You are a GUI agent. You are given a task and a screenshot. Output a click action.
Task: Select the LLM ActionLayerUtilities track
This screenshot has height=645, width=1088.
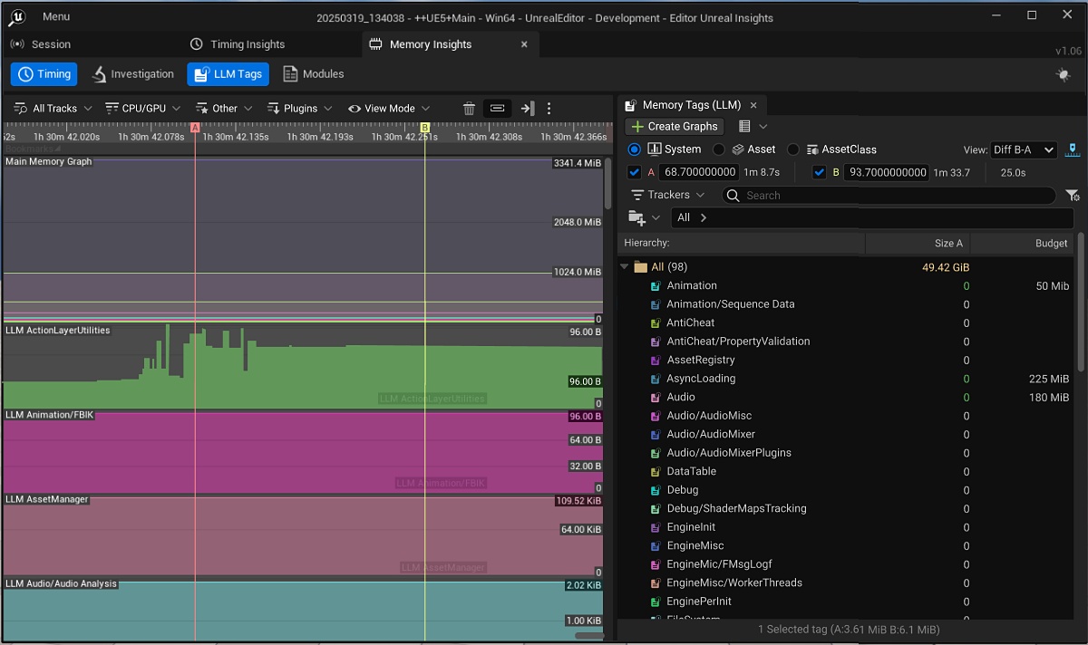[58, 331]
